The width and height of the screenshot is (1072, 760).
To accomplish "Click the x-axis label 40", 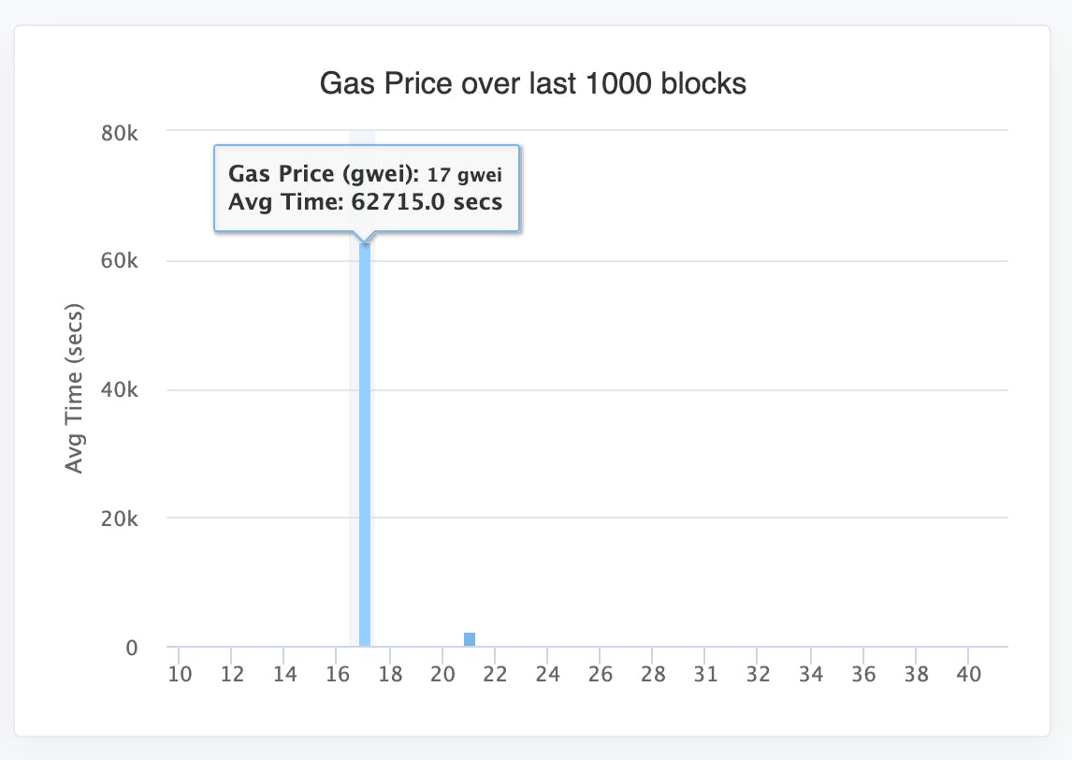I will tap(969, 674).
